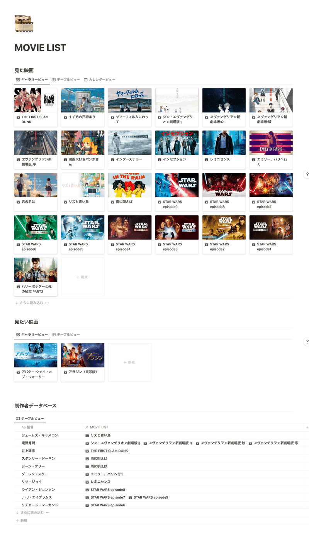309x536 pixels.
Task: Open インセプション movie card
Action: coord(177,150)
